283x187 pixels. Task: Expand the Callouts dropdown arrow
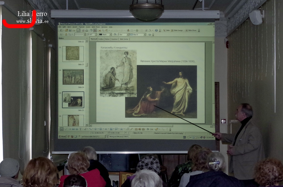point(118,129)
